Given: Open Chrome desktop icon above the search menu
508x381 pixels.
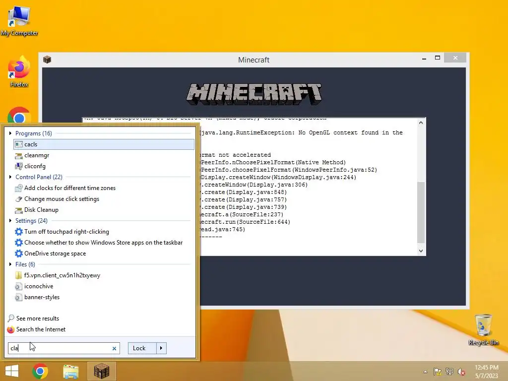Looking at the screenshot, I should (x=19, y=115).
